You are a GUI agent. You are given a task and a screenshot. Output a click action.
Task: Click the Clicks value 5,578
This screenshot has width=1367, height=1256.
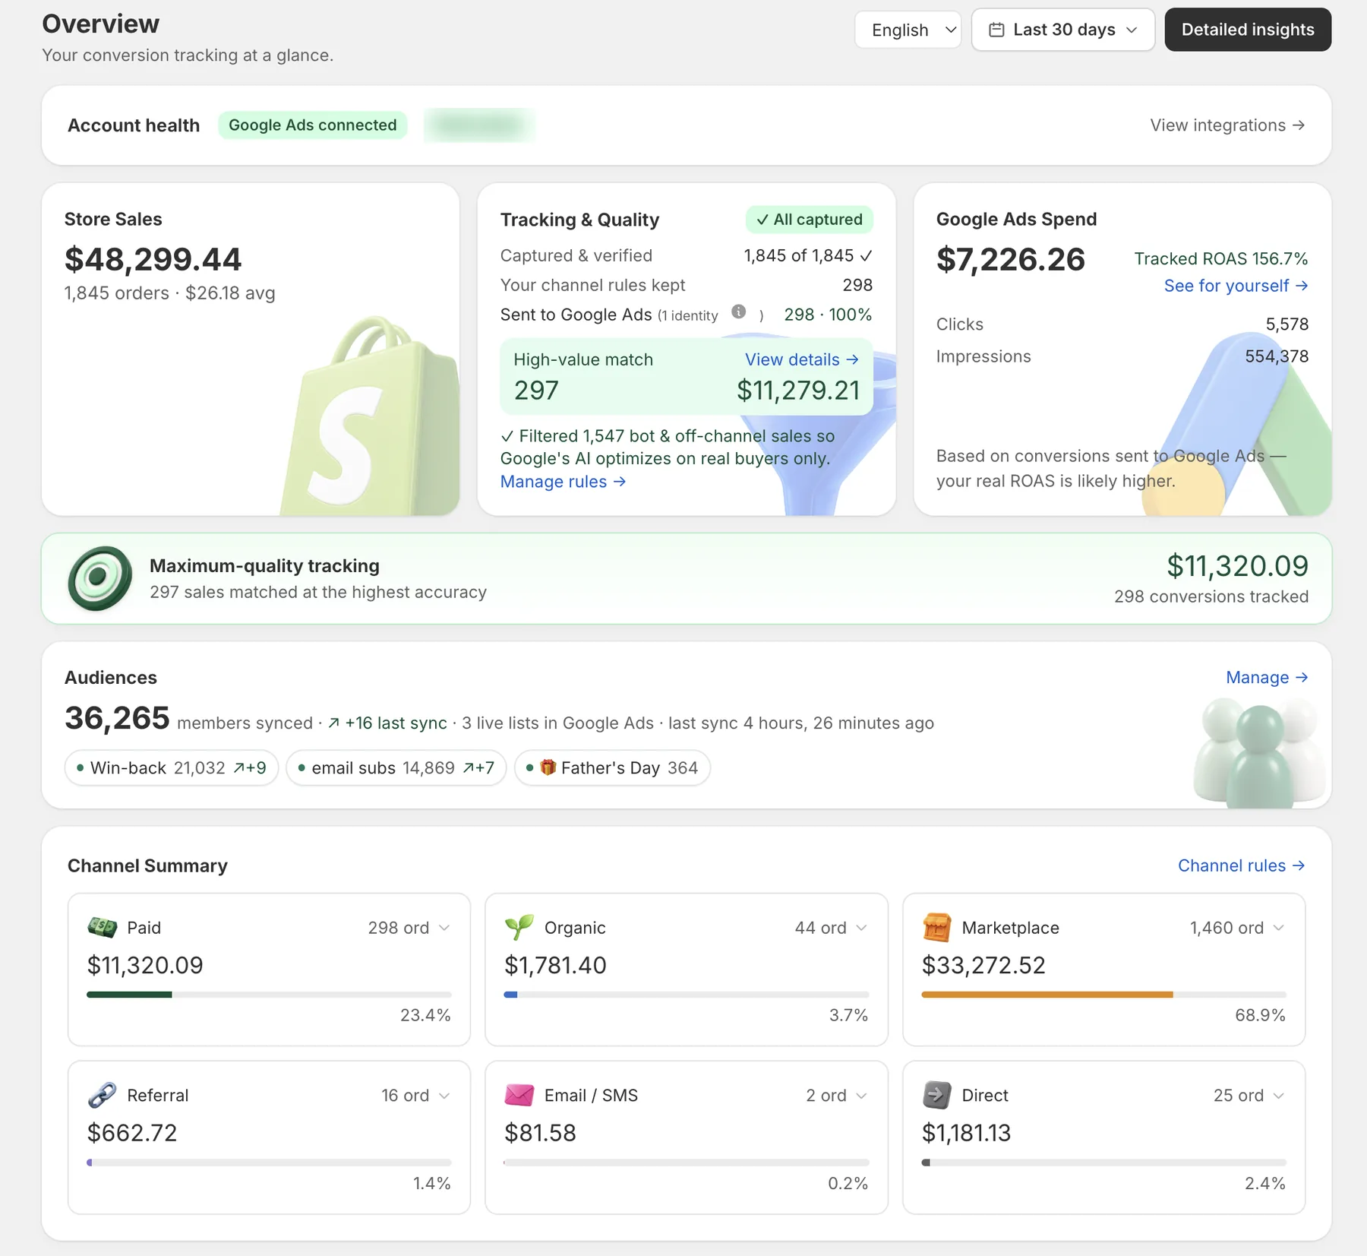(x=1287, y=324)
